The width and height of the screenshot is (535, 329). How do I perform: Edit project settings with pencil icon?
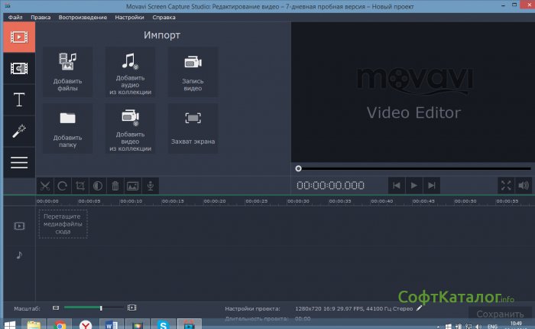click(x=419, y=308)
